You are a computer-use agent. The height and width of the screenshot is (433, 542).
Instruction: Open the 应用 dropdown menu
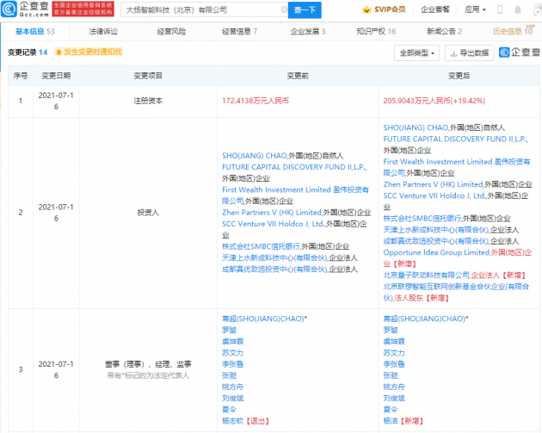(x=475, y=9)
